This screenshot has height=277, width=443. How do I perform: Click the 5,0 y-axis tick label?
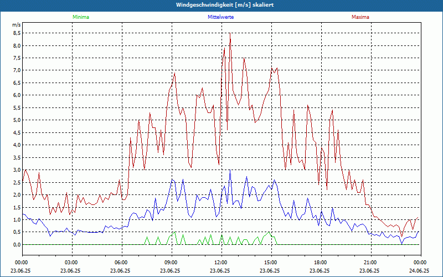tap(17, 120)
